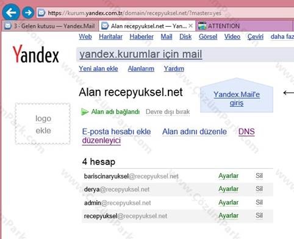Open Ayarlar for recepyuksel account
This screenshot has width=294, height=239.
pos(229,216)
